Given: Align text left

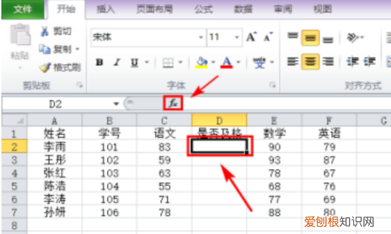Looking at the screenshot, I should pos(293,61).
